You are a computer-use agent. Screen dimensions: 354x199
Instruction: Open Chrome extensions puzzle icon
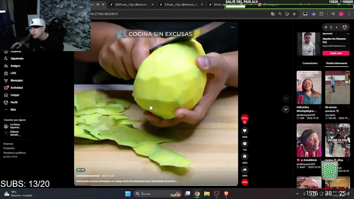tap(321, 14)
